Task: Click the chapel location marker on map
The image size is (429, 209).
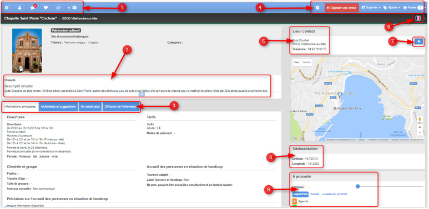Action: (x=340, y=95)
